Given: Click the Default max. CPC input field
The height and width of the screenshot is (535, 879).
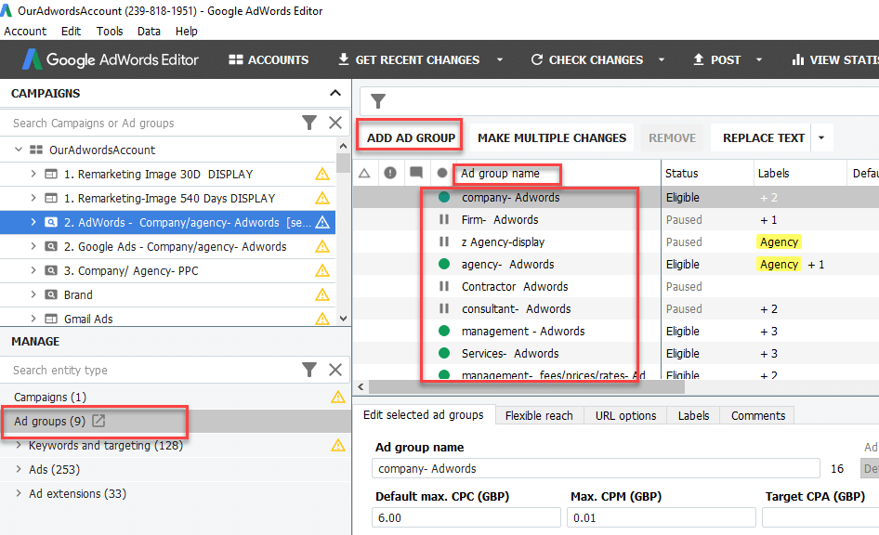Looking at the screenshot, I should [x=466, y=516].
